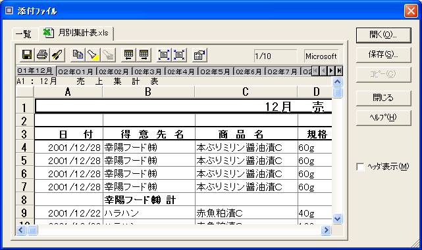Click the horizontal scrollbar thumb
This screenshot has width=422, height=250.
32,230
